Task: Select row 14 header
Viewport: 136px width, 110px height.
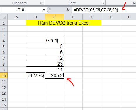Action: (4, 99)
